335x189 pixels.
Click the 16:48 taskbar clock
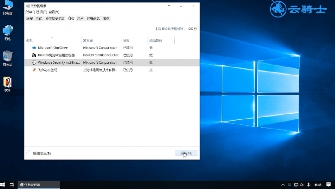pyautogui.click(x=317, y=184)
